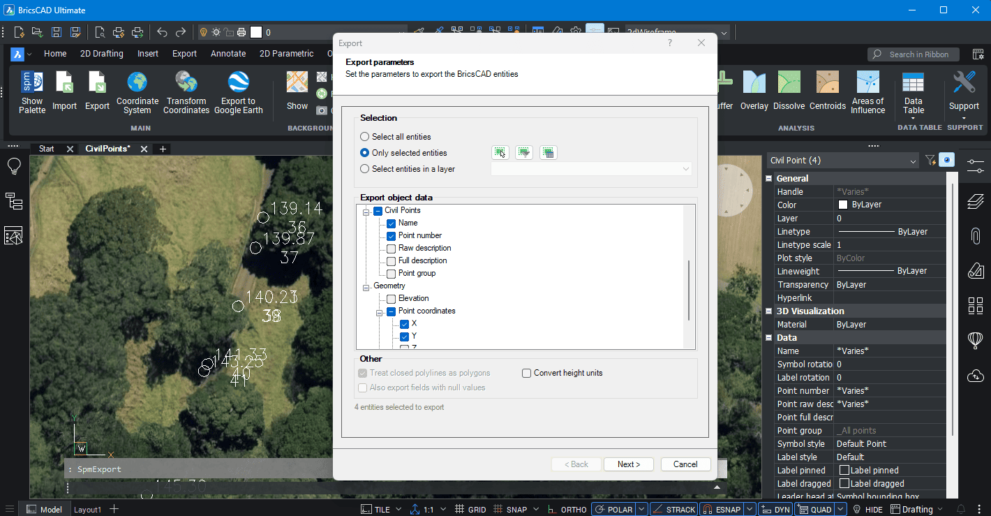Click the Import ribbon icon

pos(65,82)
